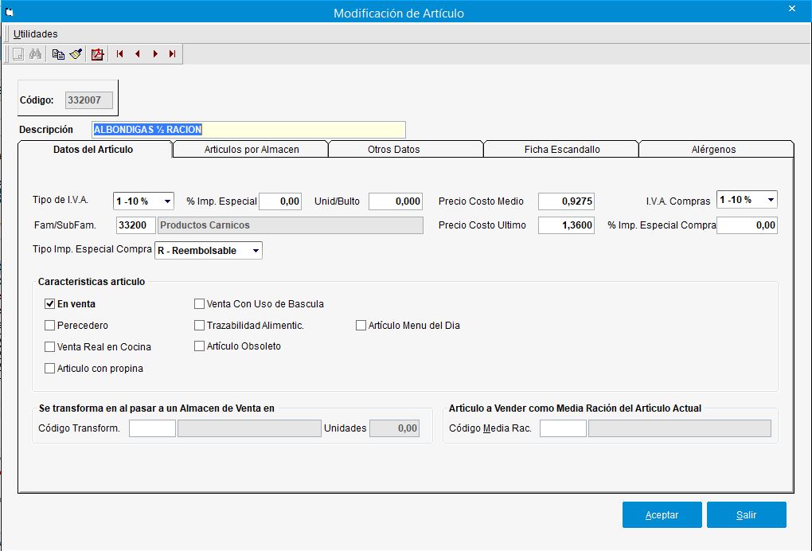The height and width of the screenshot is (551, 812).
Task: Click the paintbrush clear icon in toolbar
Action: click(x=76, y=54)
